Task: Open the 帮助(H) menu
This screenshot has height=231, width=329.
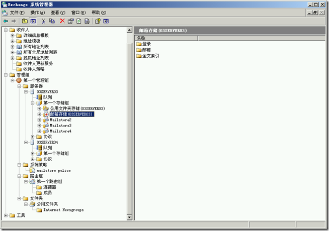Action: point(99,13)
